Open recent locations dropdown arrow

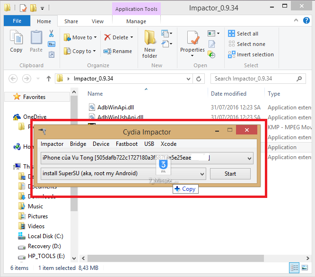click(38, 79)
